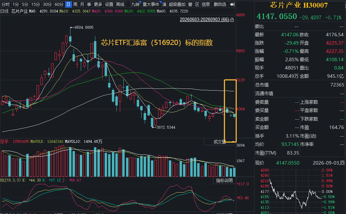Click the 芯片产业 H30007 title
This screenshot has height=214, width=346.
pos(299,5)
